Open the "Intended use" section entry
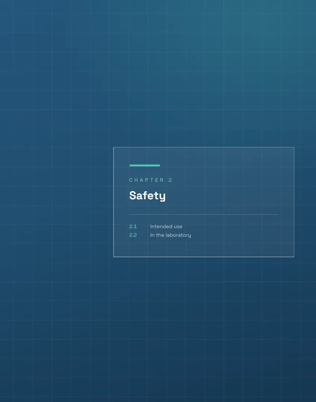 166,226
